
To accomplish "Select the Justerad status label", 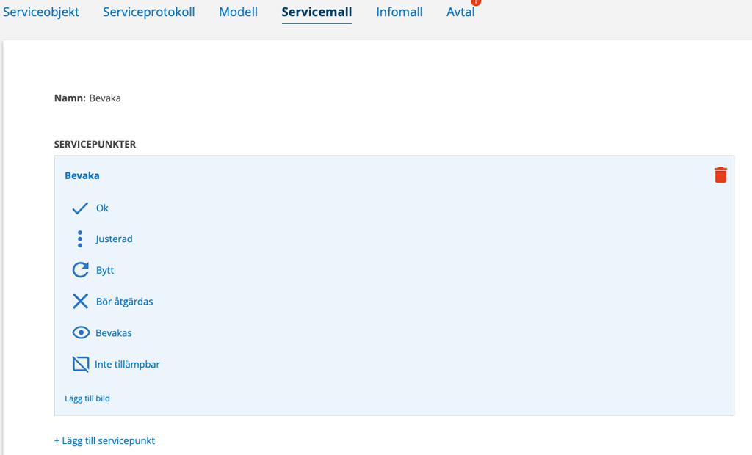I will coord(114,239).
